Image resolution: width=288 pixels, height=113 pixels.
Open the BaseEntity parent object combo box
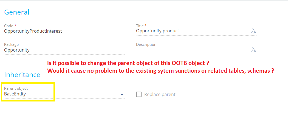coord(64,94)
